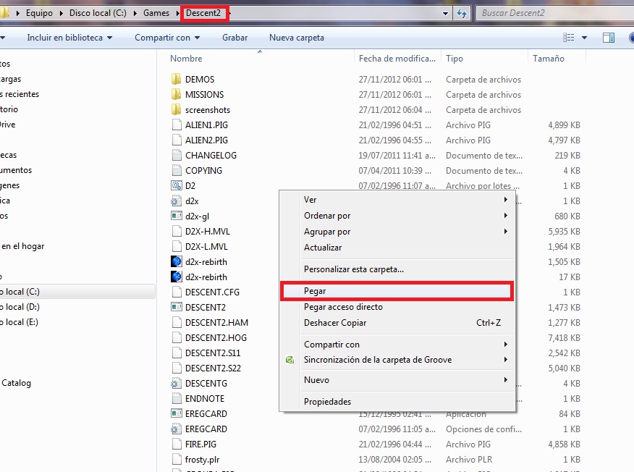Screen dimensions: 634x472
Task: Select the DESCENT2.S11 file name
Action: [213, 353]
